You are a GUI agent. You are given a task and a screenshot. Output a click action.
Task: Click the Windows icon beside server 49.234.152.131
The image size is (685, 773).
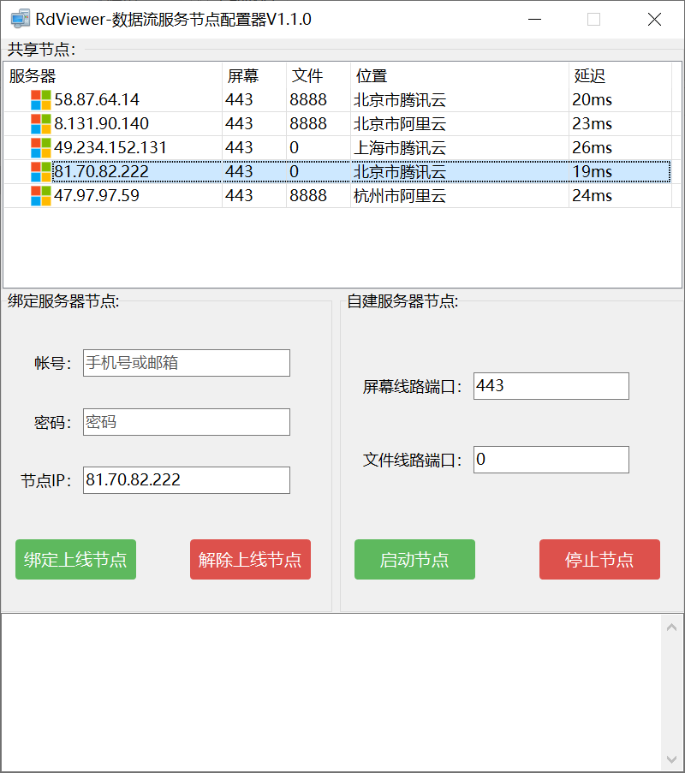pos(40,147)
